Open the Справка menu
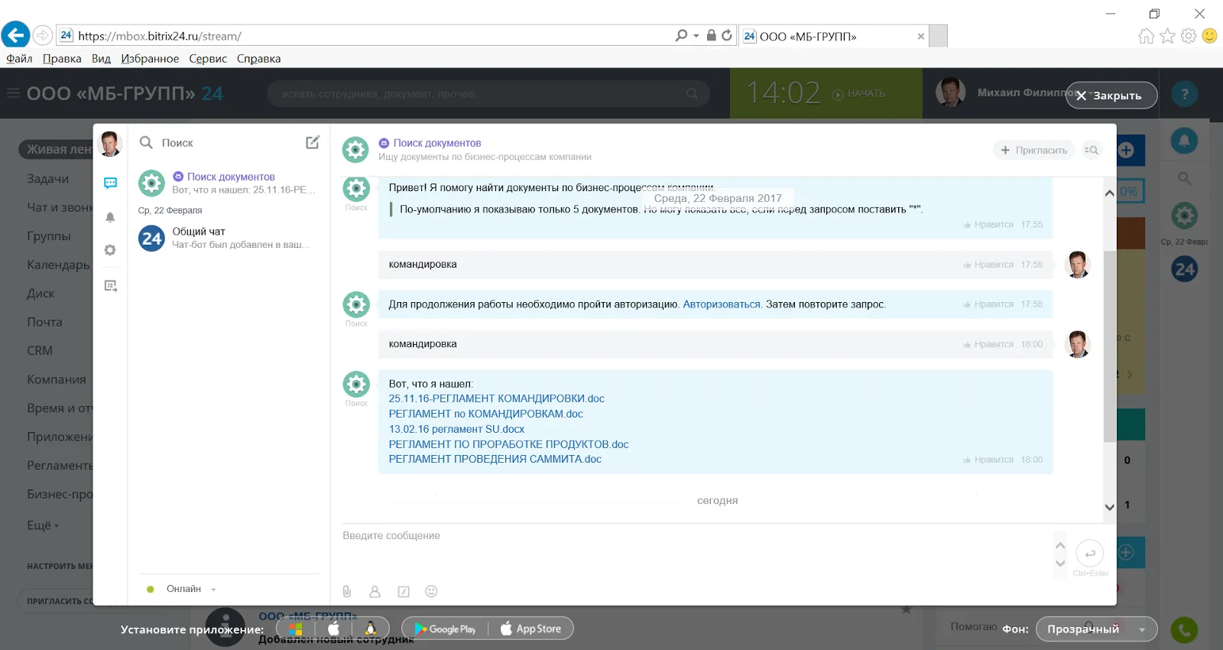Screen dimensions: 1223x650 click(258, 59)
